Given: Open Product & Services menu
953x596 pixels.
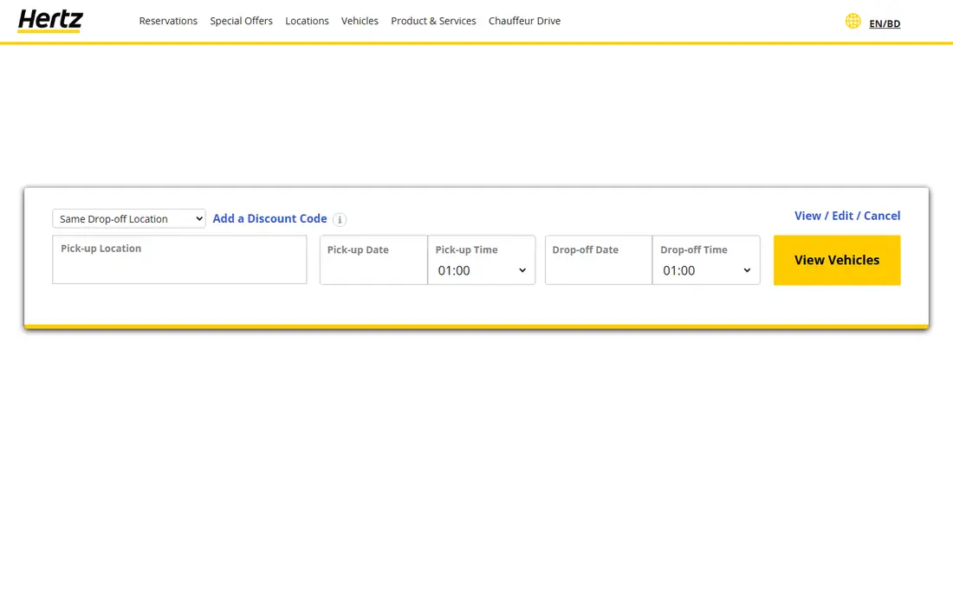Looking at the screenshot, I should click(x=433, y=21).
